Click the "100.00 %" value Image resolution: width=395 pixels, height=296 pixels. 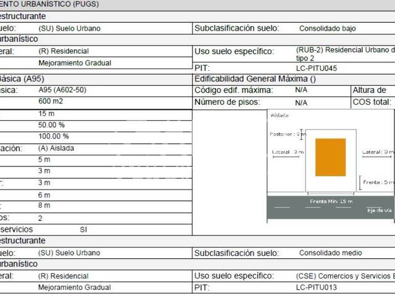pos(54,136)
